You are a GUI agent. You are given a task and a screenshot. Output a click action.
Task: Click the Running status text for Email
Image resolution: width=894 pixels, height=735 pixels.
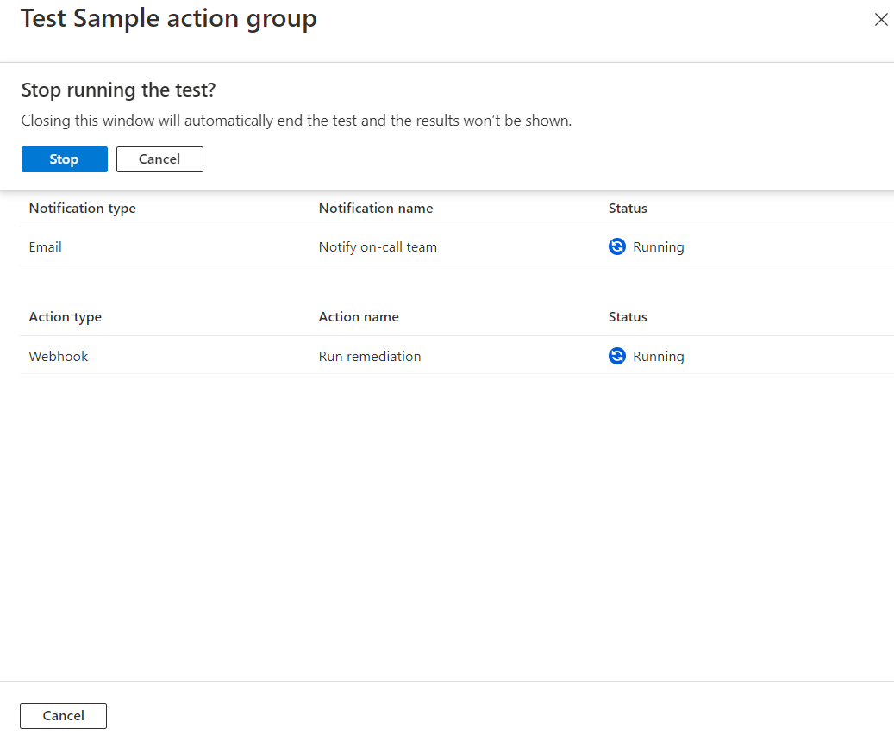pos(659,247)
